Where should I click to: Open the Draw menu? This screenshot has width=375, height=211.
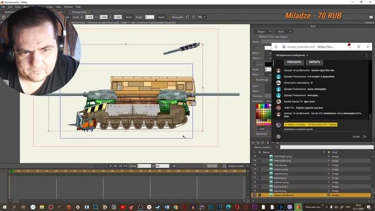pos(18,7)
